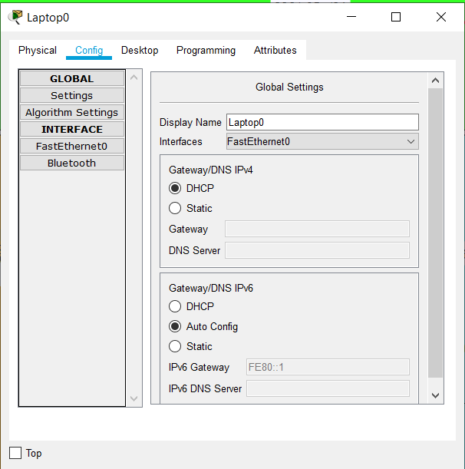Click the left panel scroll down arrow
Viewport: 465px width, 469px height.
click(134, 398)
